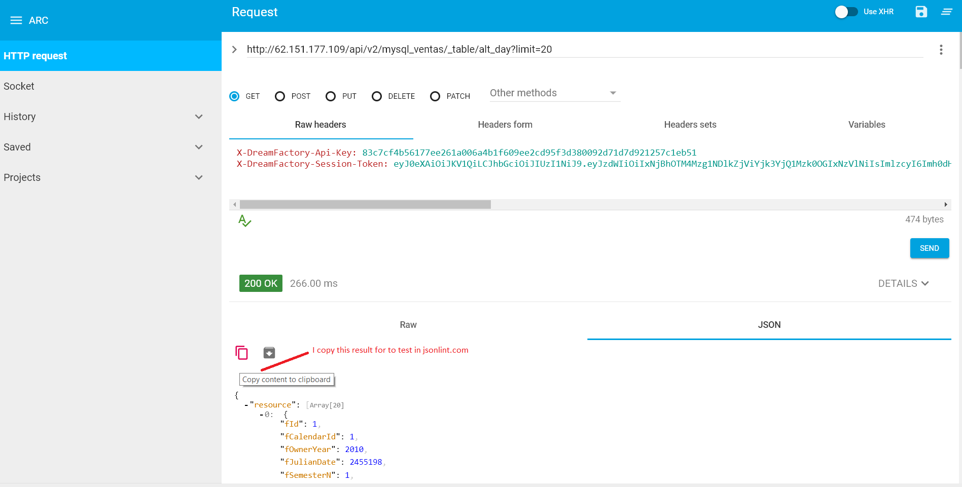
Task: Click the "fId" key
Action: point(292,424)
